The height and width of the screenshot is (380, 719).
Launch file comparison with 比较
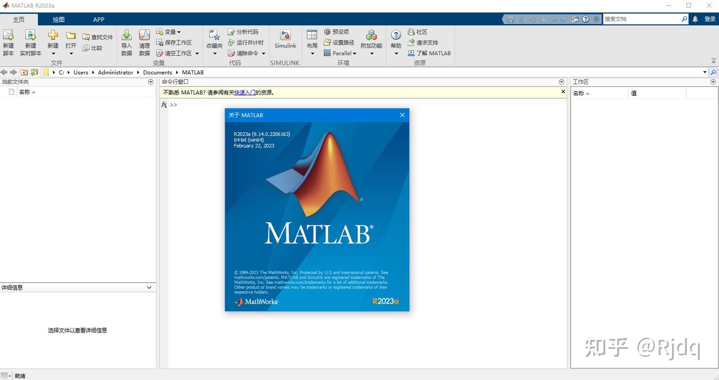point(94,48)
